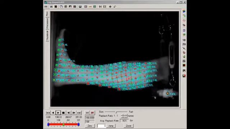The width and height of the screenshot is (230, 129).
Task: Jump to the first frame
Action: (x=48, y=113)
